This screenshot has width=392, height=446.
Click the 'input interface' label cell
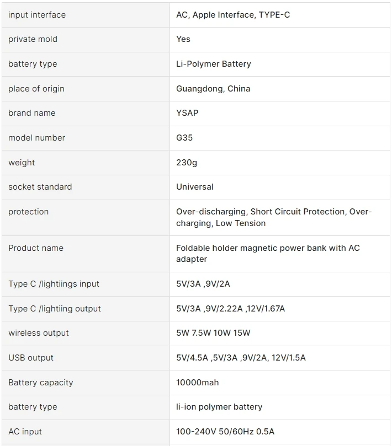(37, 15)
